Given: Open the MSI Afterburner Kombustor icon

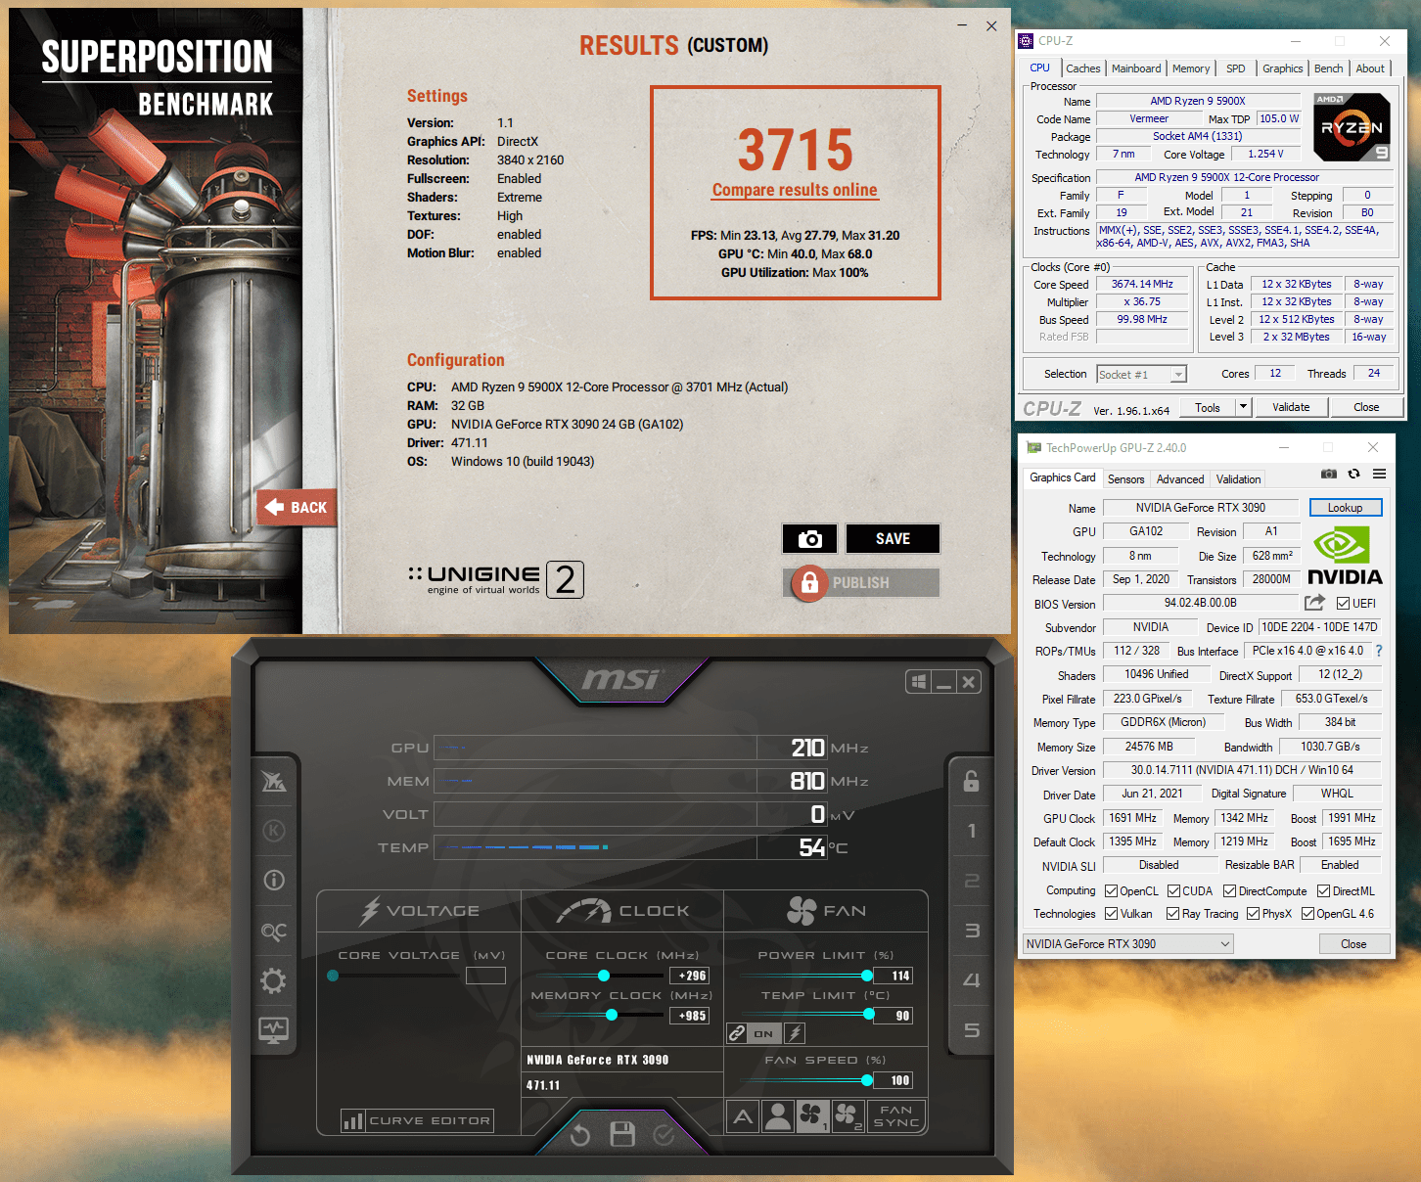Looking at the screenshot, I should (273, 781).
